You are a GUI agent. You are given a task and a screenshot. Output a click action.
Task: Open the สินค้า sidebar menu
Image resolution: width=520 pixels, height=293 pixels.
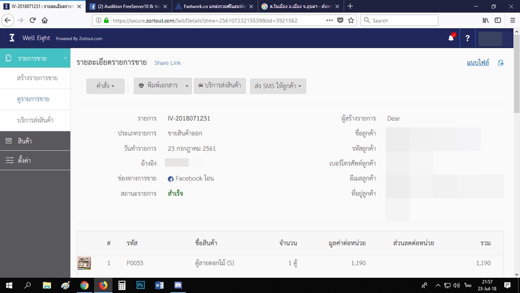click(35, 141)
